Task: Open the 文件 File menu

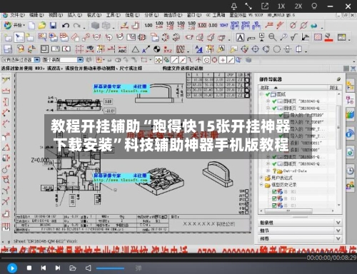Action: pyautogui.click(x=17, y=15)
